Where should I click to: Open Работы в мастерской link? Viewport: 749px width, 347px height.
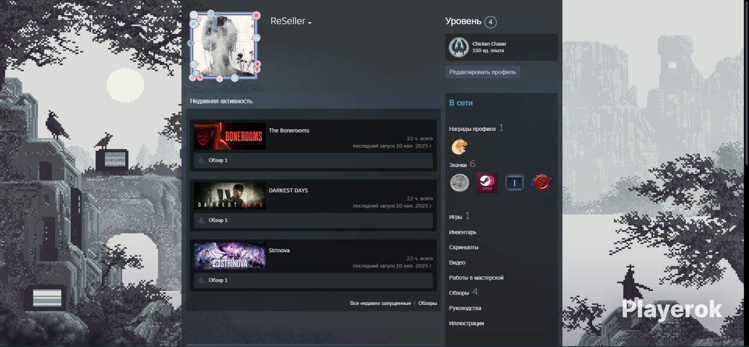476,277
